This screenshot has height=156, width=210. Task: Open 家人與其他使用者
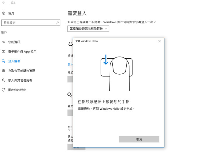coord(20,80)
